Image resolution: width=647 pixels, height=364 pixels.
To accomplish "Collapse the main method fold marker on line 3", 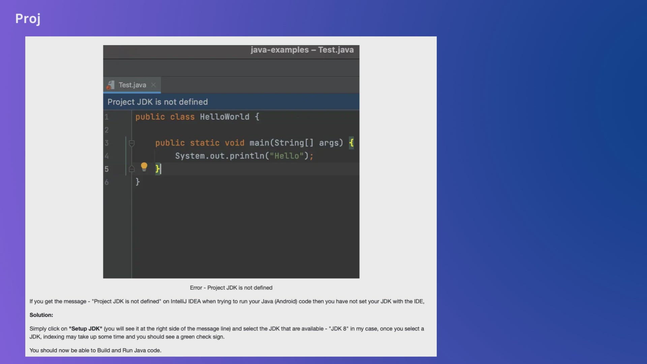I will (132, 143).
